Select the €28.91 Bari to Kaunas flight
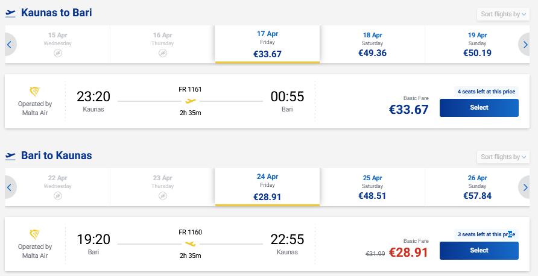Image resolution: width=538 pixels, height=276 pixels. tap(479, 250)
